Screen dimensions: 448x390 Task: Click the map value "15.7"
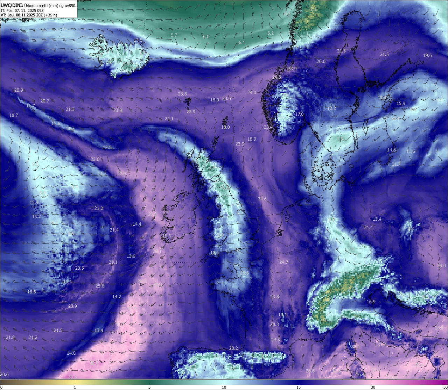pos(36,217)
